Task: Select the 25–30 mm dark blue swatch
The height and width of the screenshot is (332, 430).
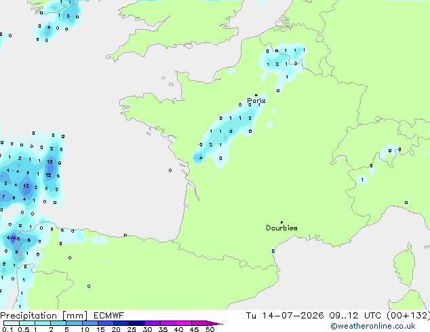Action: (x=137, y=323)
